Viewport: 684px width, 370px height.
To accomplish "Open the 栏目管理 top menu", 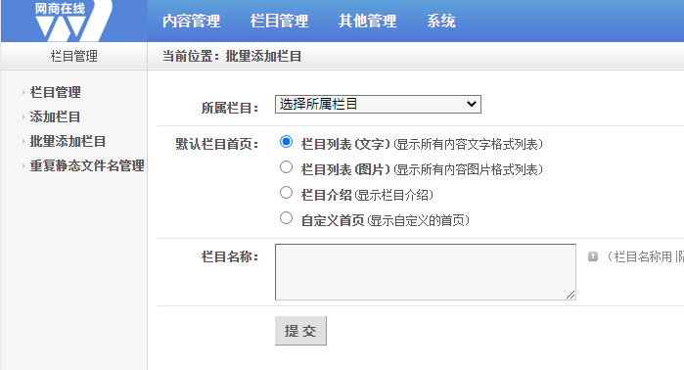I will [x=279, y=21].
